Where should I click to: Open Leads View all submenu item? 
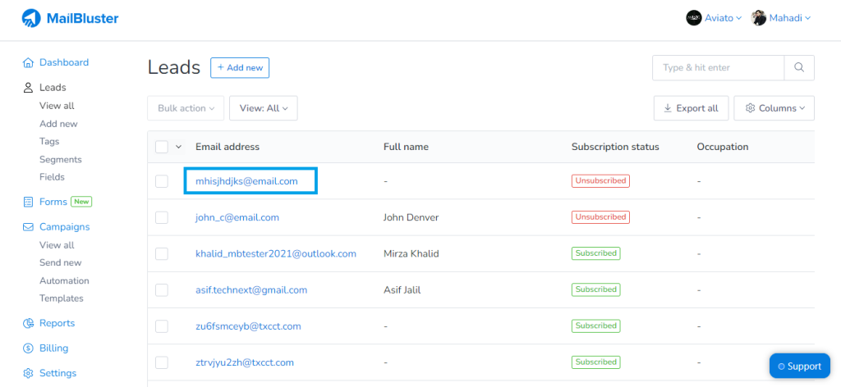tap(57, 106)
